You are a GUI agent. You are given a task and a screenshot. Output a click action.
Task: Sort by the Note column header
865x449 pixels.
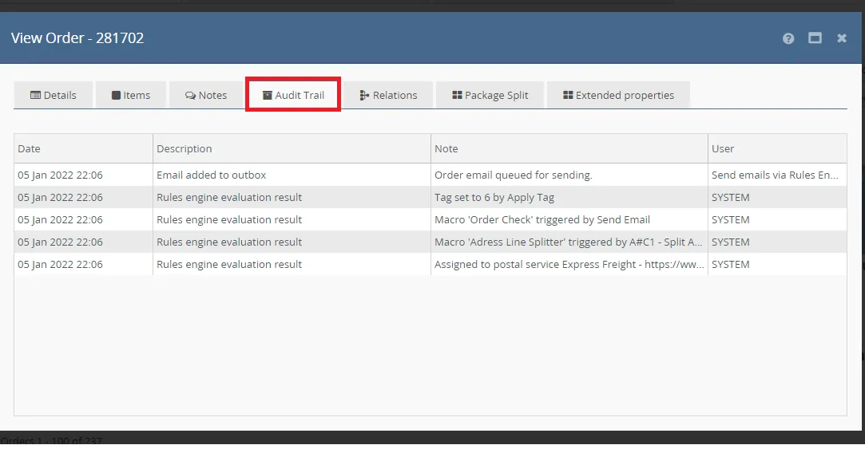click(x=569, y=149)
